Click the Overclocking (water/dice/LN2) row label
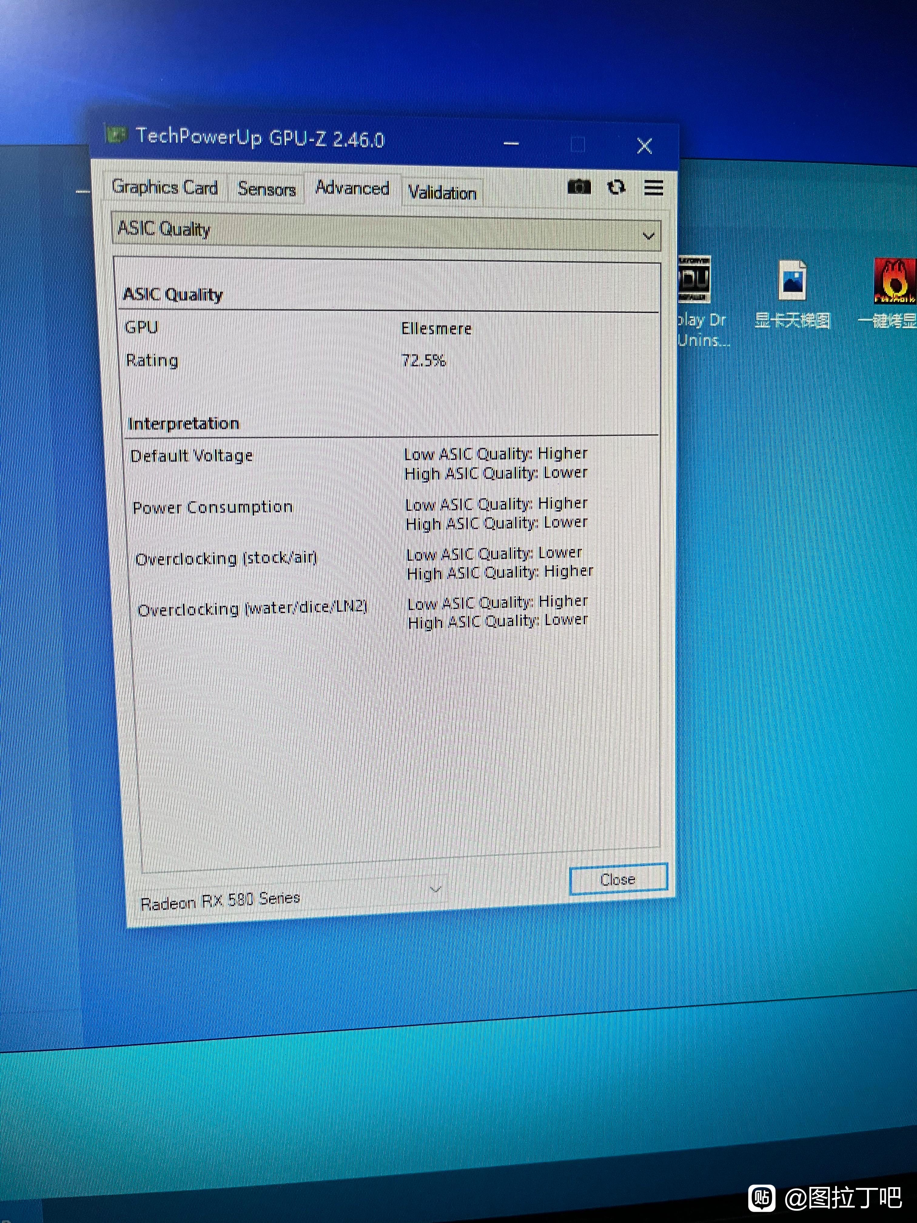 [253, 608]
